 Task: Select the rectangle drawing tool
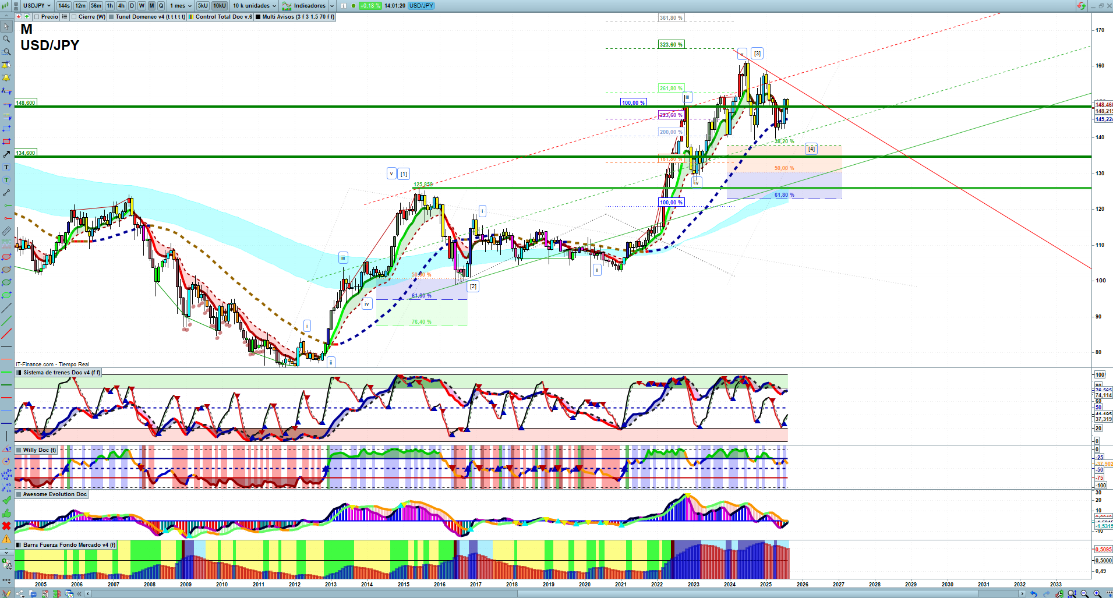click(6, 129)
